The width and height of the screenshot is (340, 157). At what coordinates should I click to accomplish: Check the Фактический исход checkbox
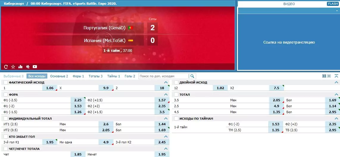click(x=6, y=82)
